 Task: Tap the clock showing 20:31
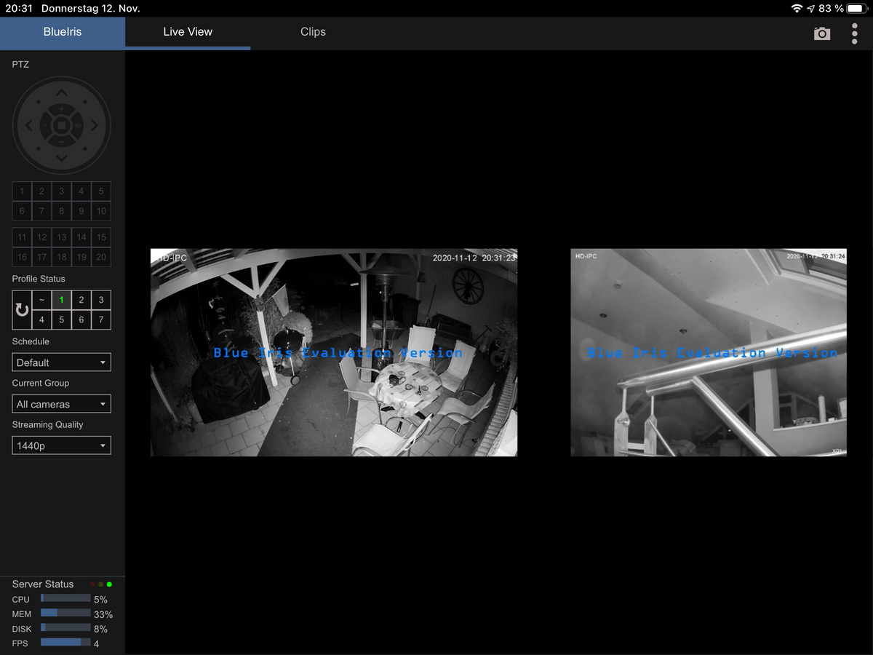pos(17,9)
